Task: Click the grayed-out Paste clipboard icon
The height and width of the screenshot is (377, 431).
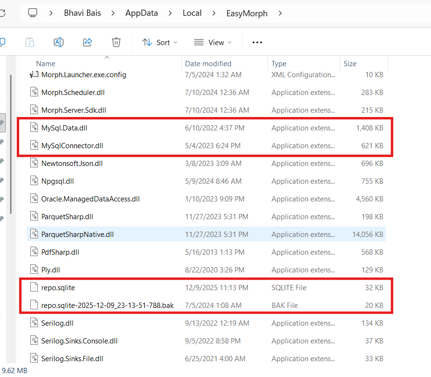Action: pos(30,42)
